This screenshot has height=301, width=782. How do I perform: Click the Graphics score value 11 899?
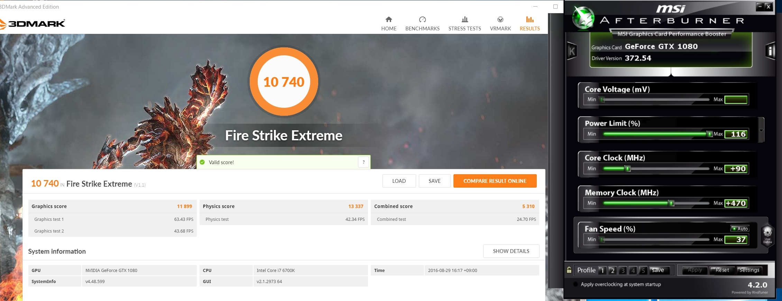tap(184, 206)
